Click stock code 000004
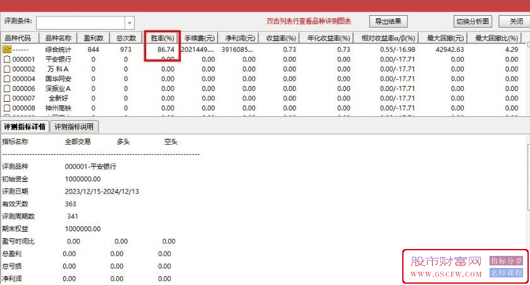Viewport: 530px width, 285px height. (23, 79)
